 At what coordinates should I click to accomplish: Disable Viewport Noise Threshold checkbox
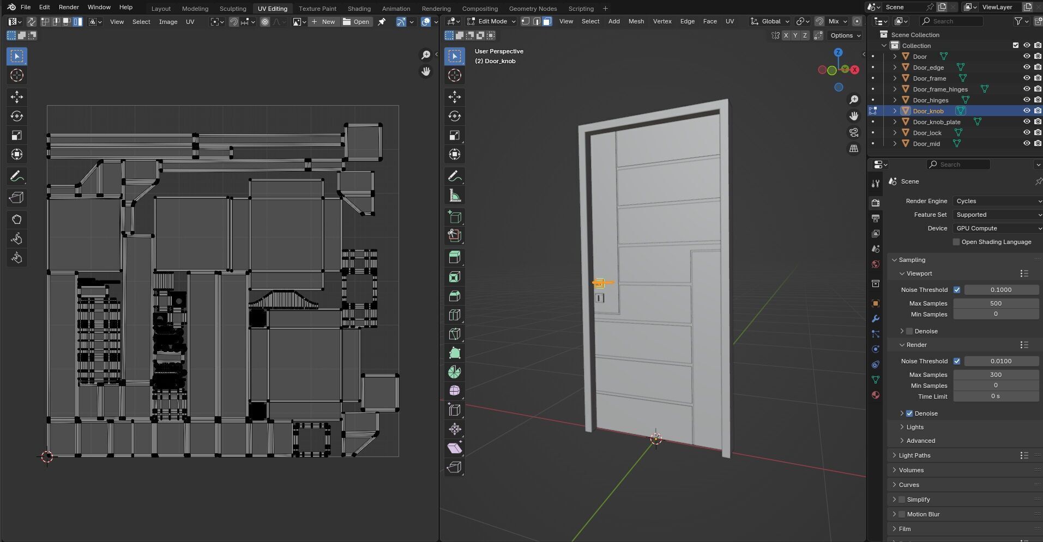(957, 290)
